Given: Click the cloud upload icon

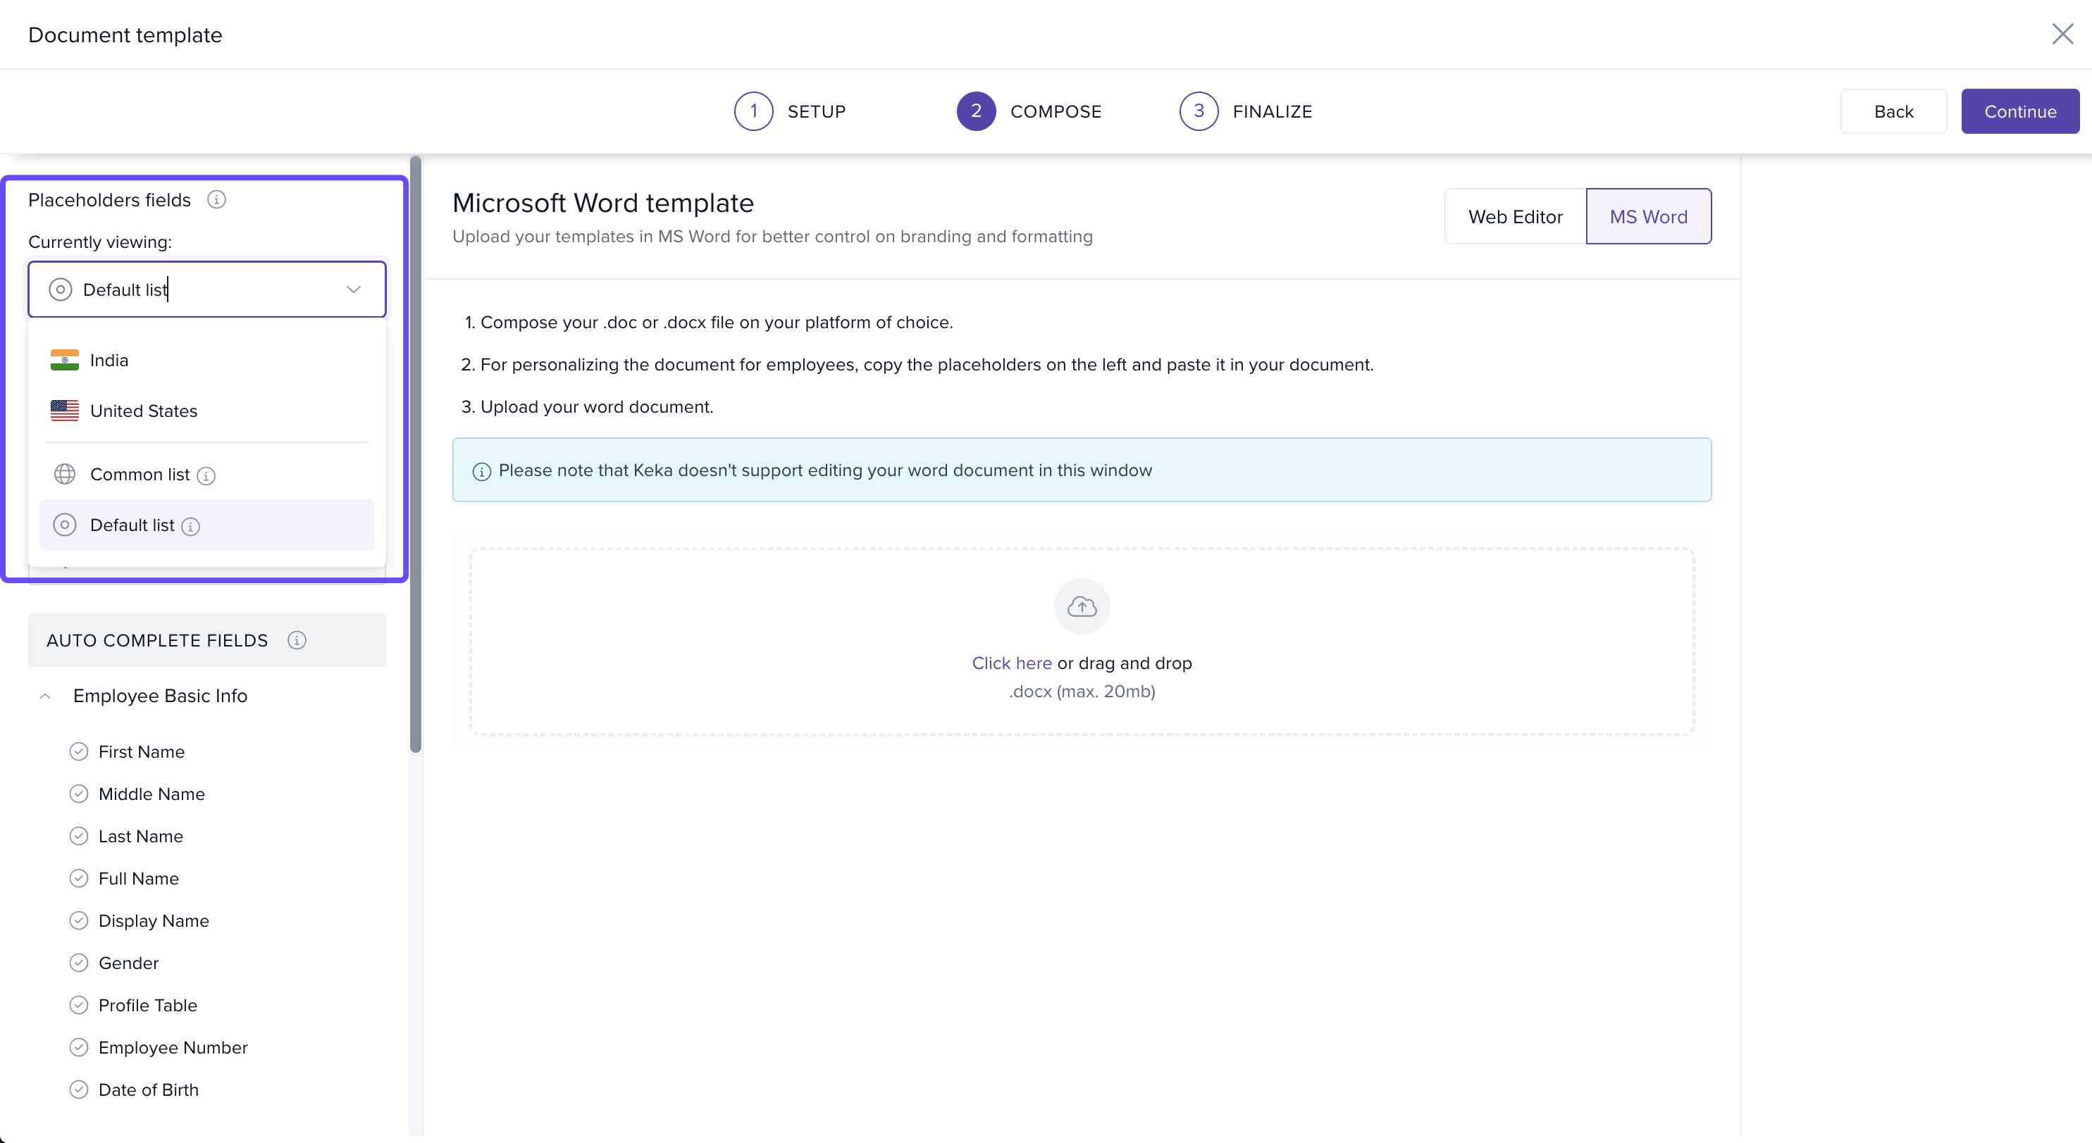Looking at the screenshot, I should [x=1082, y=606].
